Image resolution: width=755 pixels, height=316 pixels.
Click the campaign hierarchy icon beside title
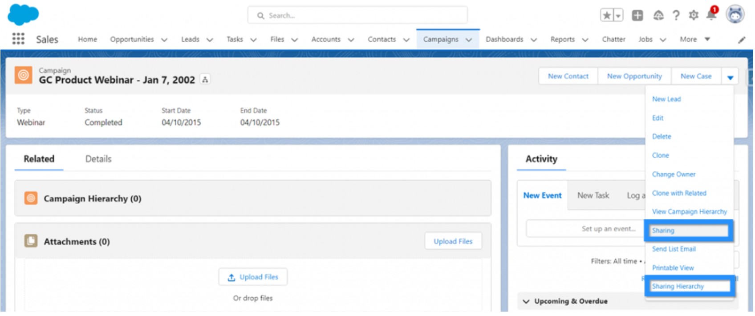click(x=205, y=80)
